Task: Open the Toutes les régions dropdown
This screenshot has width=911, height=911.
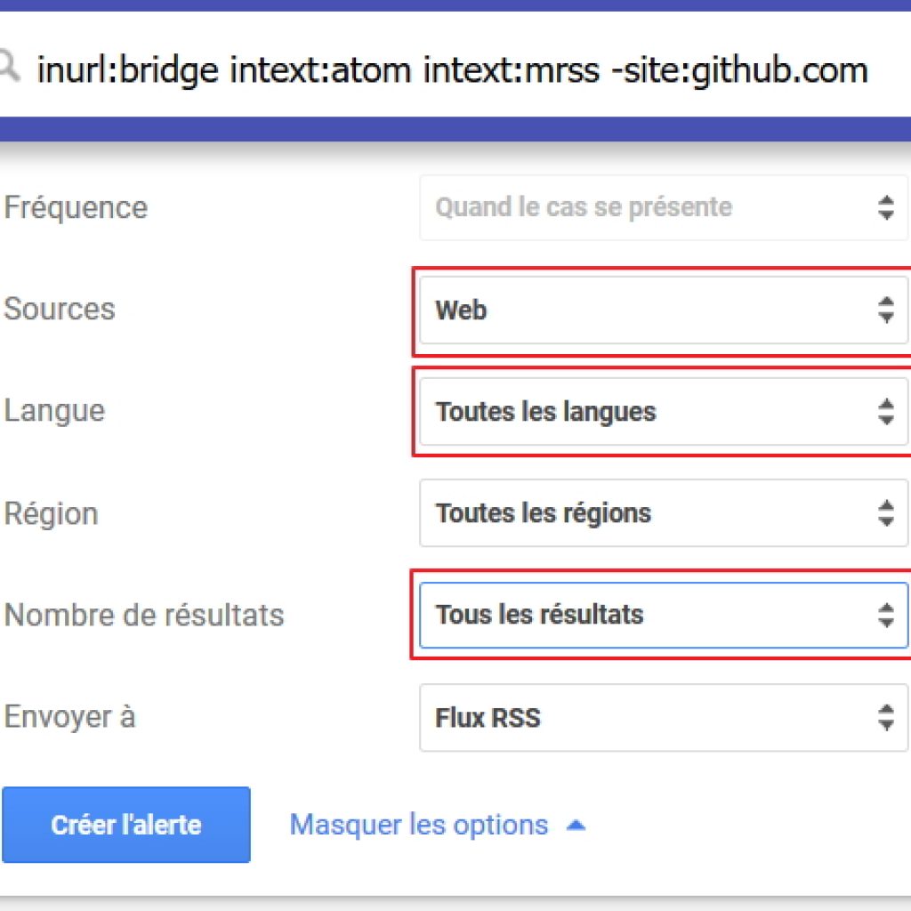Action: [x=664, y=513]
